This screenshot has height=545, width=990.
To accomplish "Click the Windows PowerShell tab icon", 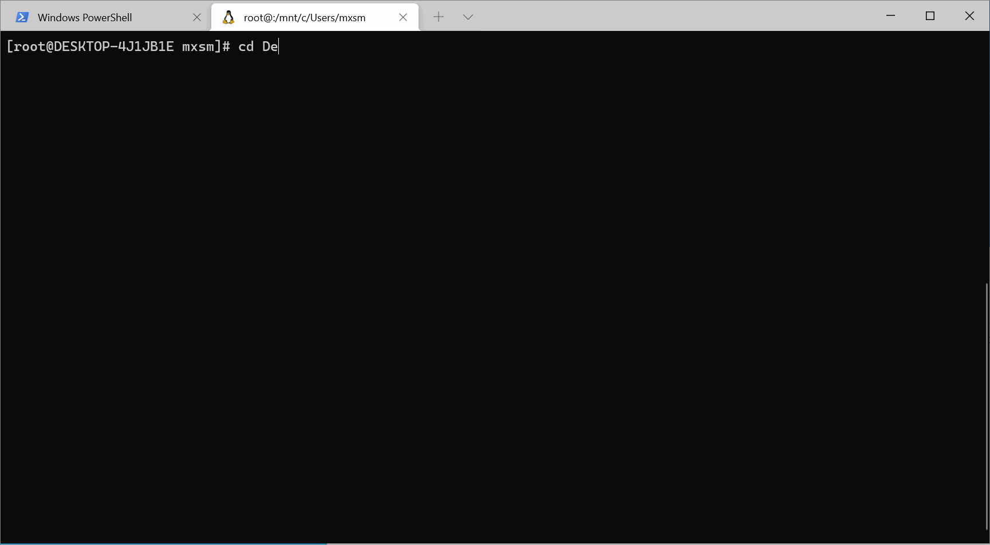I will click(22, 17).
